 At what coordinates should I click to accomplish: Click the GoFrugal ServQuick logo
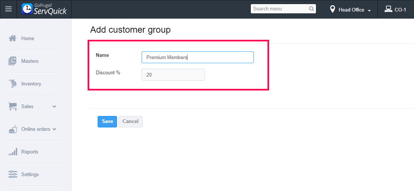(44, 9)
